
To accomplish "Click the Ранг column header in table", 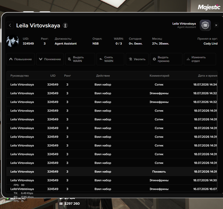I will 67,76.
